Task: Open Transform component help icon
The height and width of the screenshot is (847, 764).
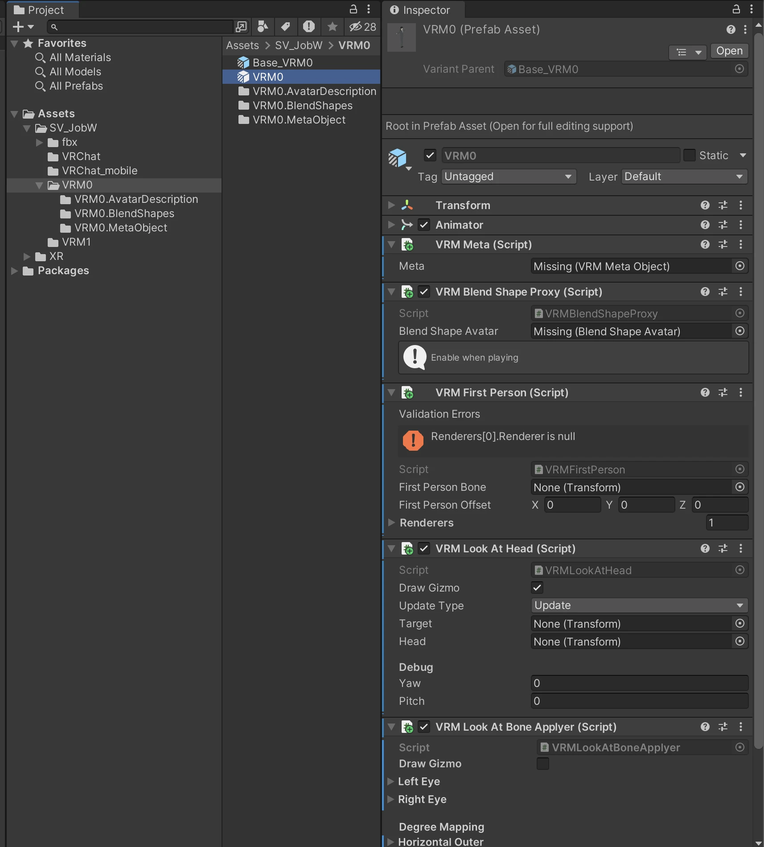Action: pos(705,205)
